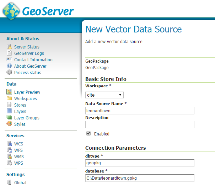
Task: Click the database path input field
Action: 140,178
